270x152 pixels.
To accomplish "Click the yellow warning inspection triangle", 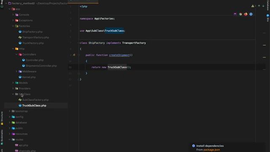I will point(253,6).
